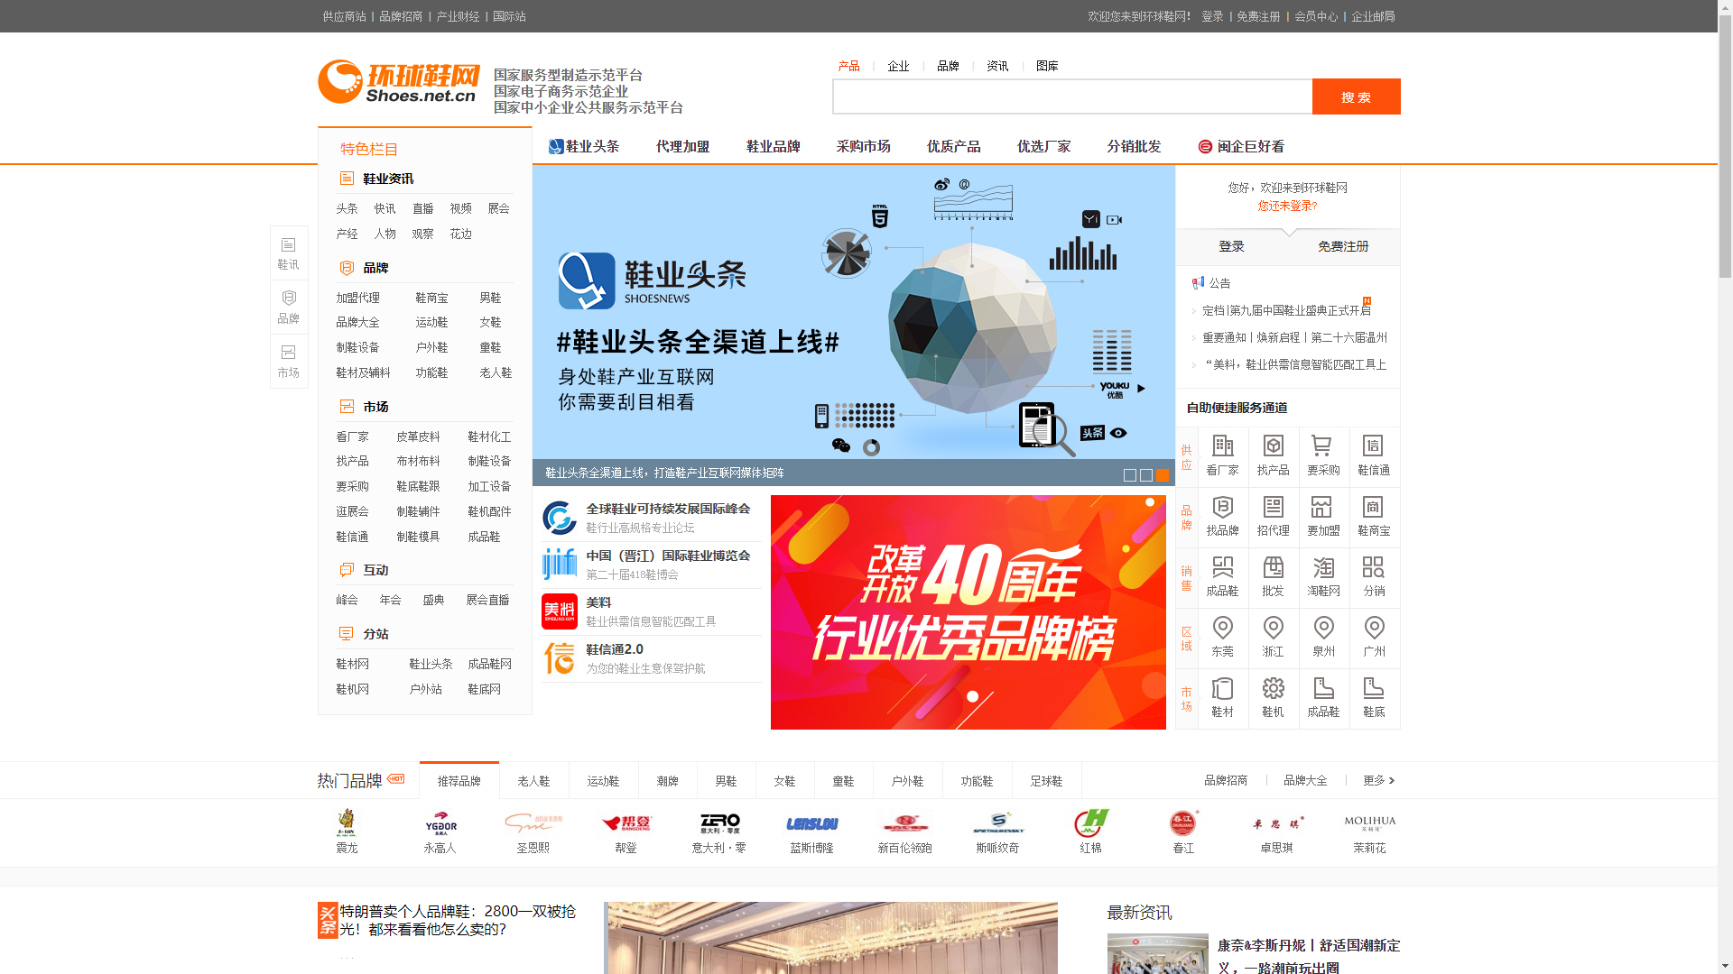Screen dimensions: 1733x974
Task: Switch search category to 图库
Action: coord(1046,65)
